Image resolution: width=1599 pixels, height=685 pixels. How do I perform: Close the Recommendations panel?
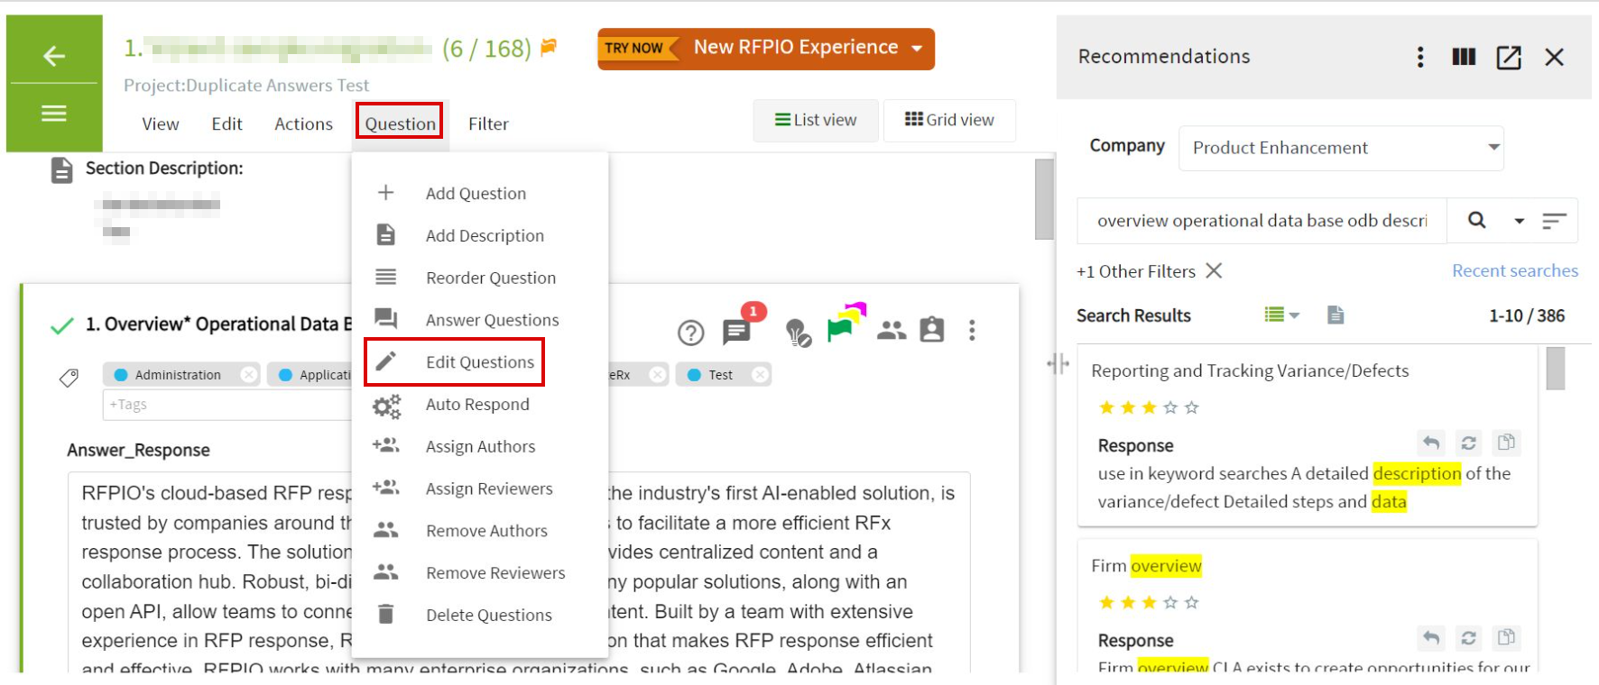coord(1554,58)
